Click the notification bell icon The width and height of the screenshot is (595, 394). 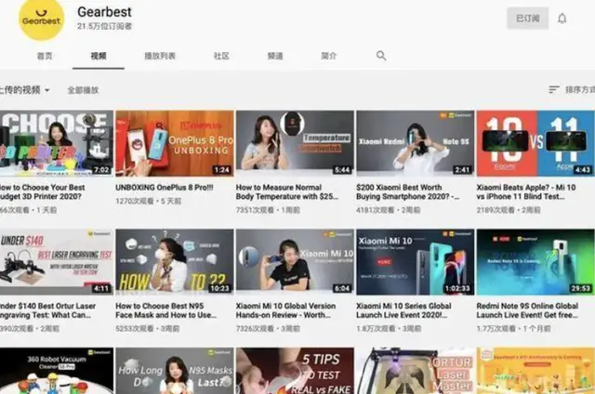click(x=562, y=19)
